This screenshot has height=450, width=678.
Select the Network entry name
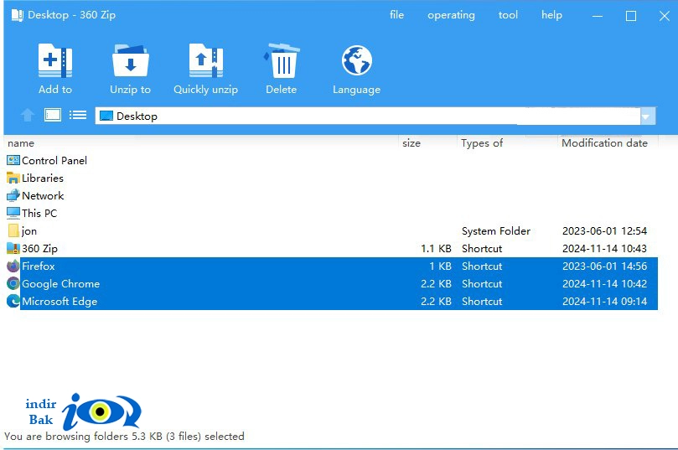click(x=43, y=195)
